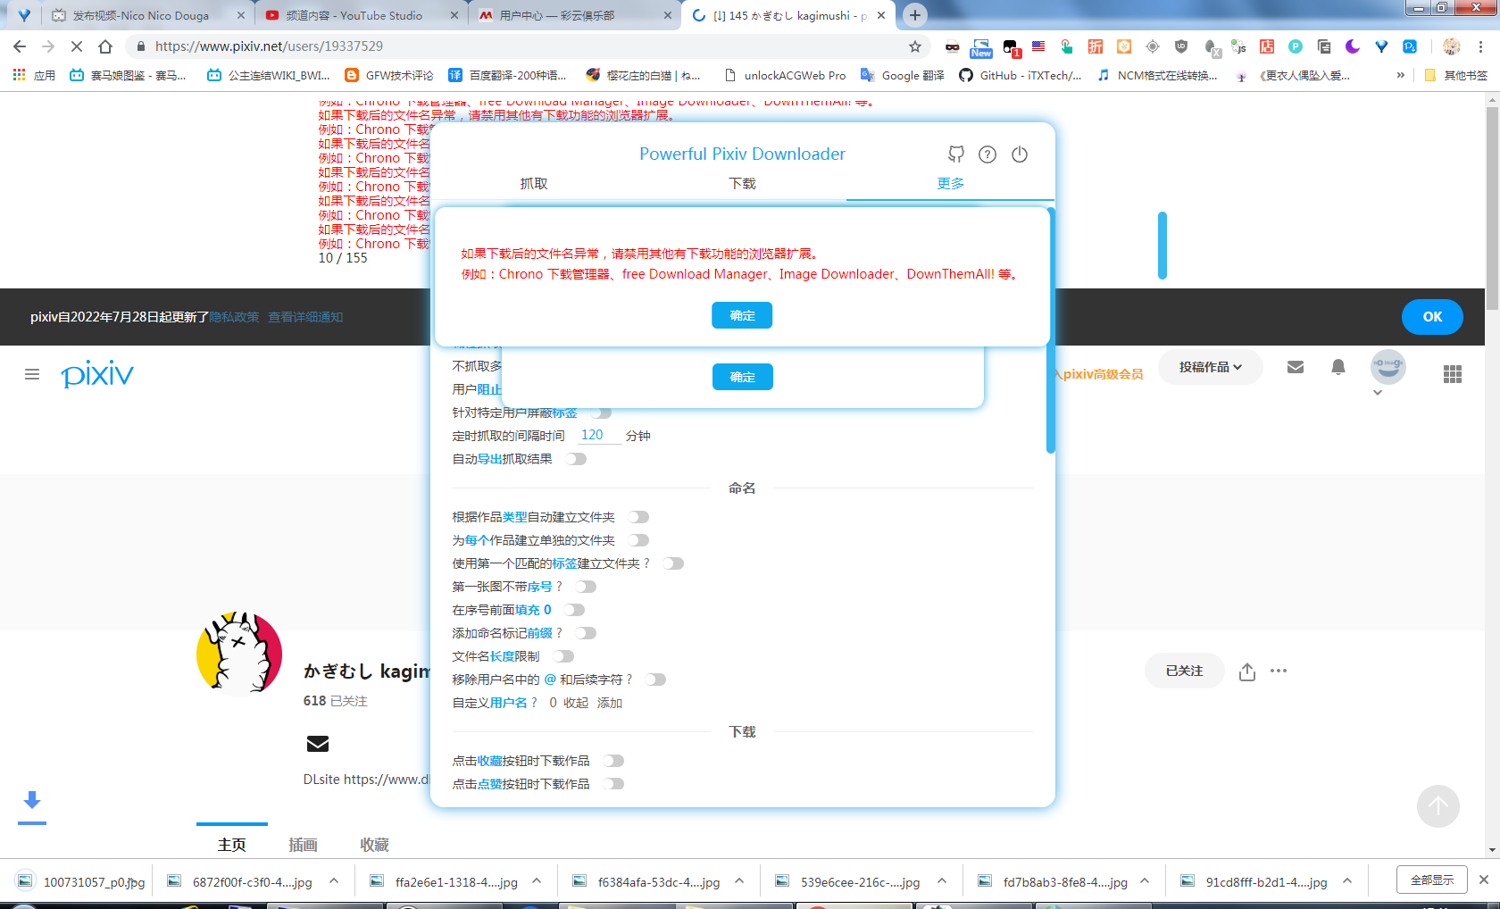Open the downloader help question mark icon

(987, 154)
